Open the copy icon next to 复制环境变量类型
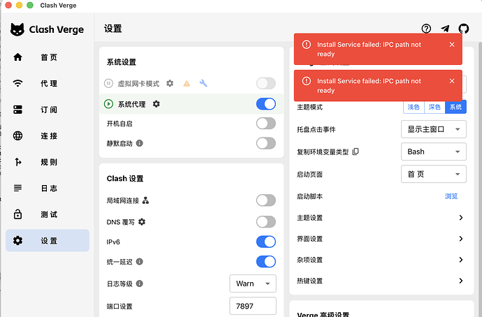The image size is (482, 317). (356, 152)
